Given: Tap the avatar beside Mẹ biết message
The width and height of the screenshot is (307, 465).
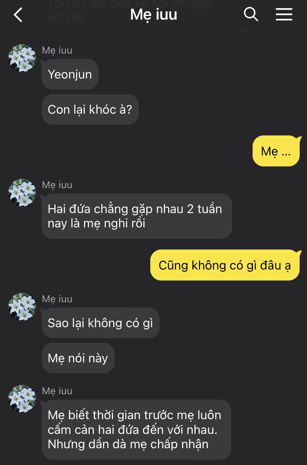Looking at the screenshot, I should 22,399.
